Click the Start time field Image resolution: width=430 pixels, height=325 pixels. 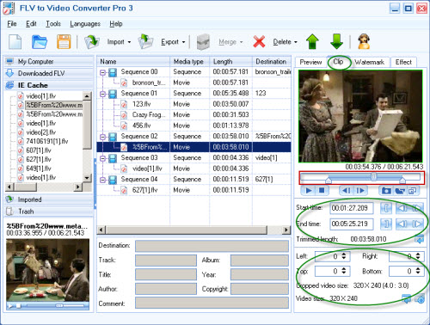(x=352, y=208)
